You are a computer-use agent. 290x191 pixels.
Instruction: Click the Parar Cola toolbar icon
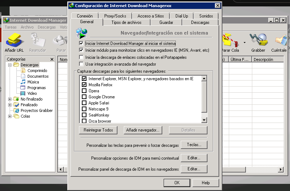[x=230, y=40]
